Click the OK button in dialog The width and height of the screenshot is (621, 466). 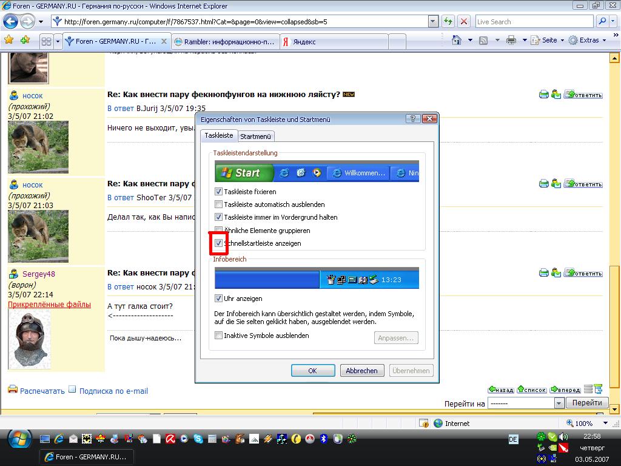pyautogui.click(x=313, y=371)
